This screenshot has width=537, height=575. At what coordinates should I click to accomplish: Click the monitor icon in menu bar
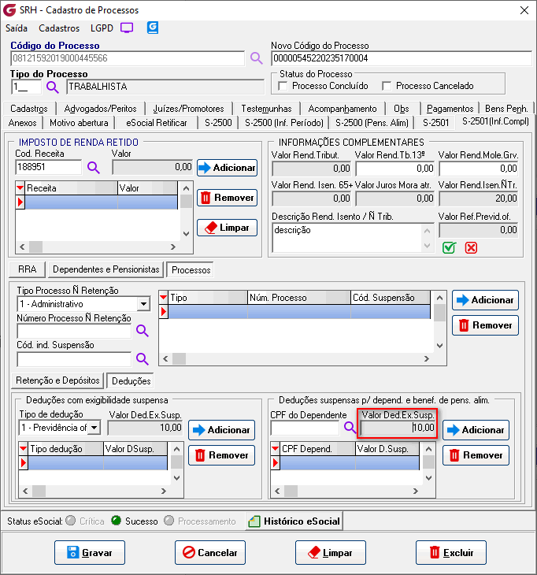click(x=127, y=28)
